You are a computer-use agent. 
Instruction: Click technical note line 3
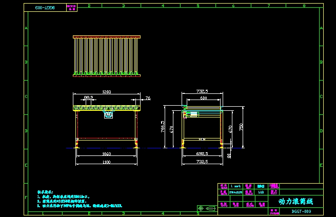(x=80, y=206)
